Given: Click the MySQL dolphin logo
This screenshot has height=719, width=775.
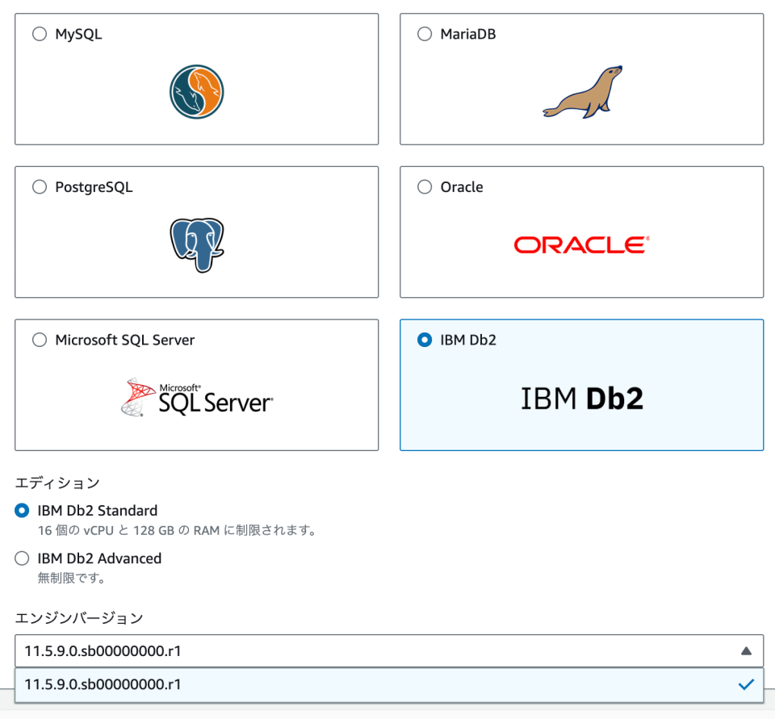Looking at the screenshot, I should click(197, 91).
